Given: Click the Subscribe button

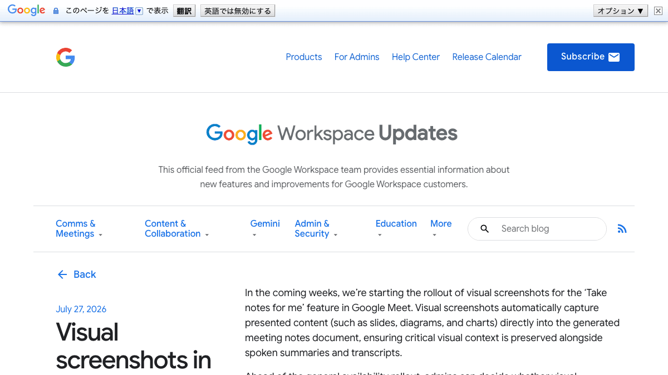Looking at the screenshot, I should (591, 57).
